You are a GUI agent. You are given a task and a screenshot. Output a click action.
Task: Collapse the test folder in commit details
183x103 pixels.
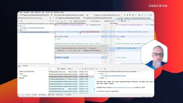tap(98, 78)
